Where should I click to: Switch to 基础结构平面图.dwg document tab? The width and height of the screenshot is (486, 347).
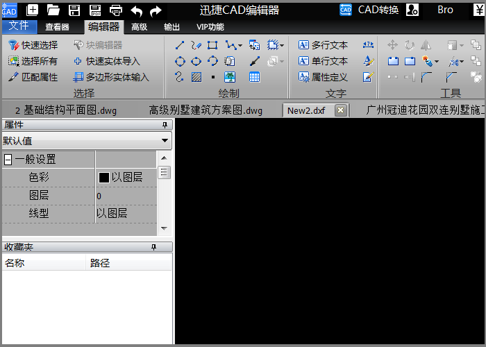(66, 110)
